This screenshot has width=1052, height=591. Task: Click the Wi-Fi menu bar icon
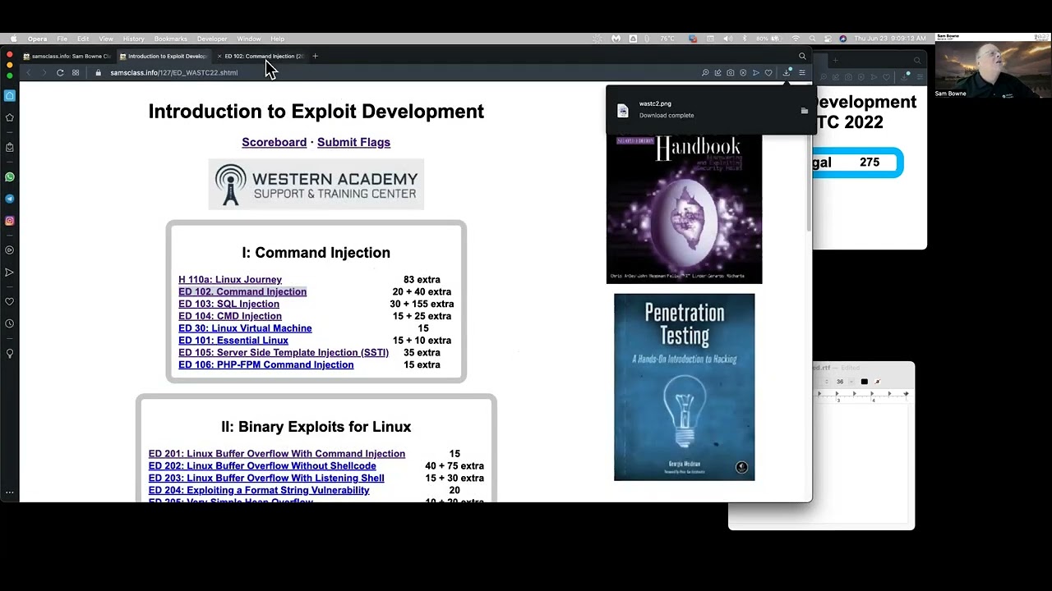796,39
